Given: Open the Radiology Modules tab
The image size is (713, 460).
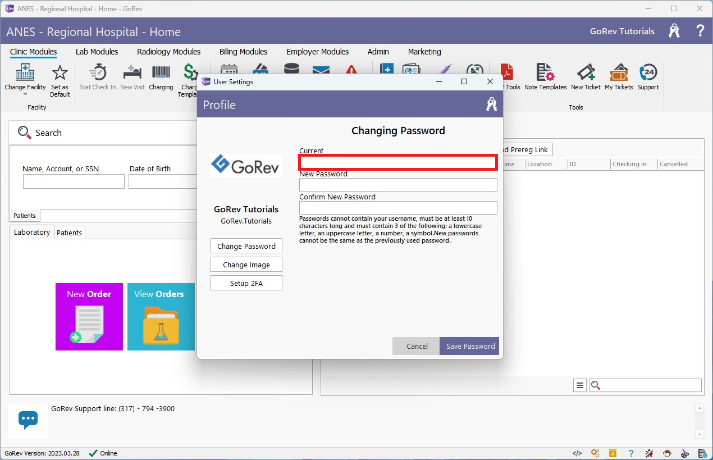Looking at the screenshot, I should coord(168,52).
